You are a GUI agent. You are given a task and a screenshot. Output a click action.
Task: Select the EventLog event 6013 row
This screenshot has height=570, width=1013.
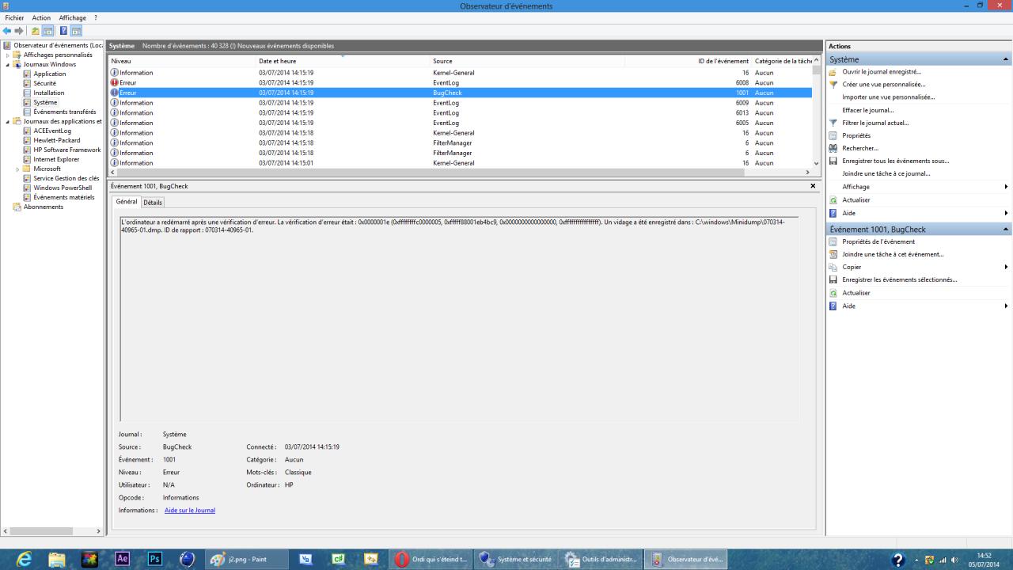pyautogui.click(x=461, y=112)
